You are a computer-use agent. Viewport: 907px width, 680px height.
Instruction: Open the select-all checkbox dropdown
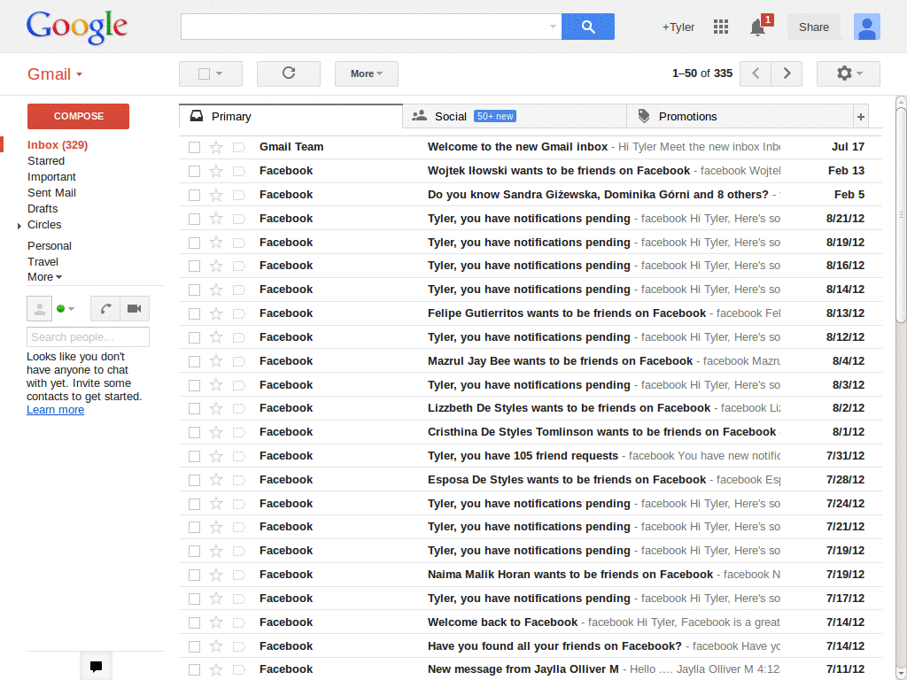click(211, 73)
